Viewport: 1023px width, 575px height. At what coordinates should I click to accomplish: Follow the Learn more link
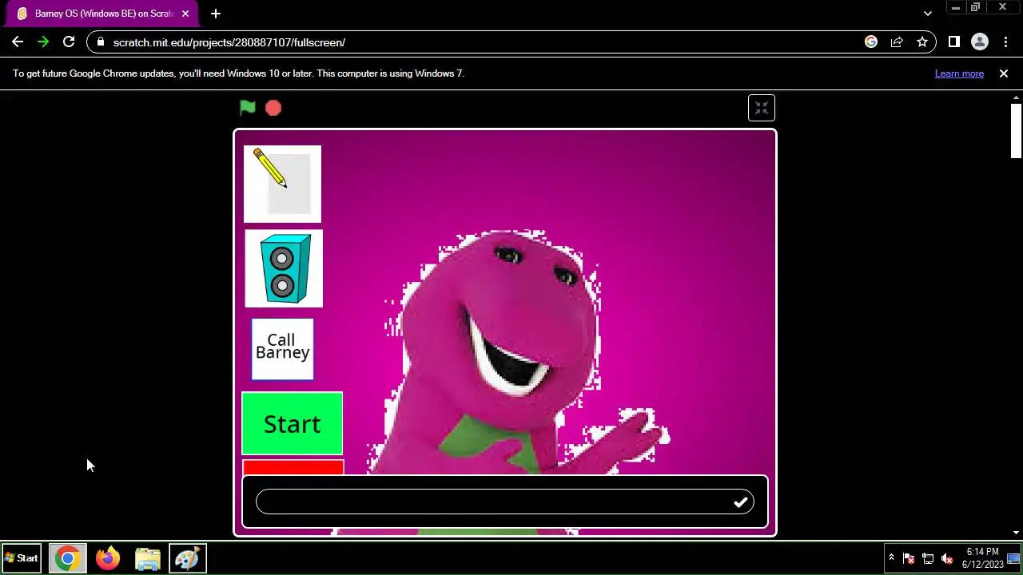959,73
